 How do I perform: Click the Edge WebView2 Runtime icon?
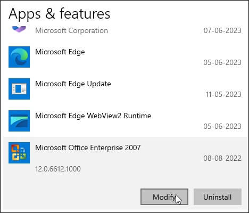point(19,121)
